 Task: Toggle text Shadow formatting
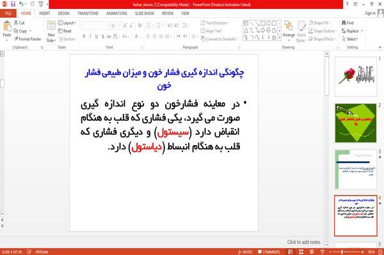tap(103, 36)
